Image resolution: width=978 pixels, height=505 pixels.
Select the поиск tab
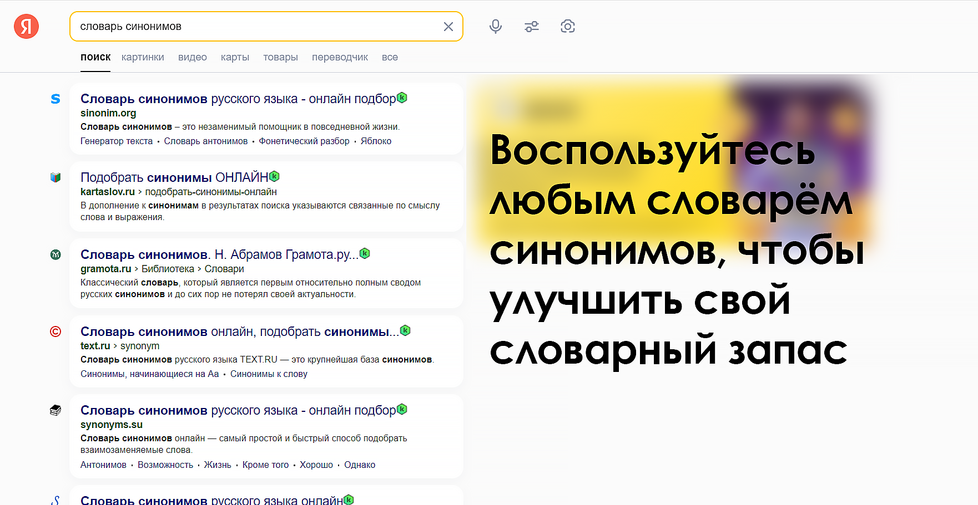point(95,57)
